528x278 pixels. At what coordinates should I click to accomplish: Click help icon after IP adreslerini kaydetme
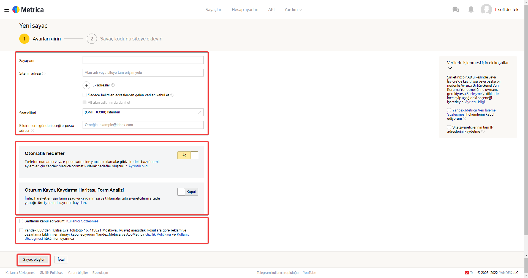[x=483, y=132]
